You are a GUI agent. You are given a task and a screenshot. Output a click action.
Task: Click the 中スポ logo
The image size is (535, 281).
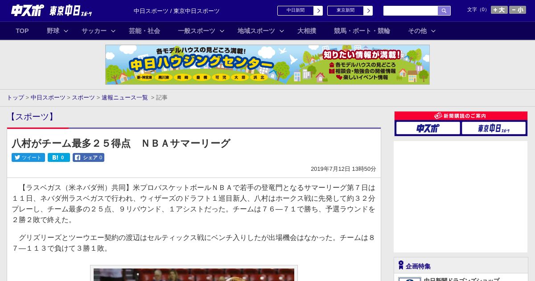(x=27, y=10)
